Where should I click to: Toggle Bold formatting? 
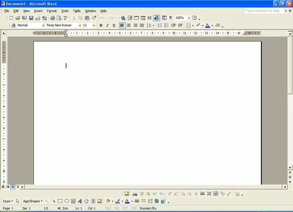point(101,25)
